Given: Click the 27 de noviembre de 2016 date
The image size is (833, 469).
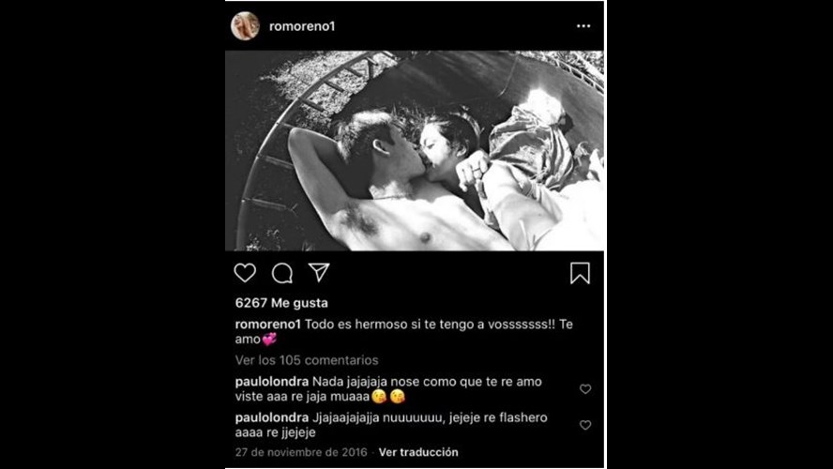Looking at the screenshot, I should point(301,452).
